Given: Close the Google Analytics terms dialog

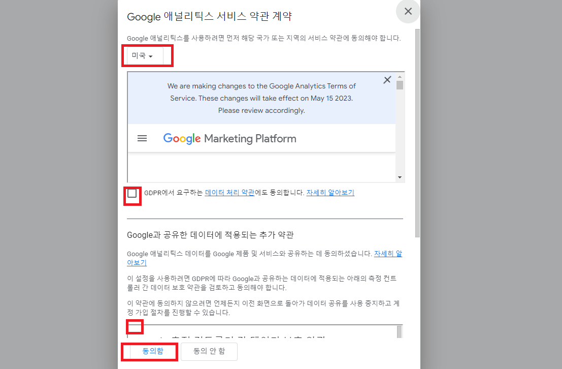Looking at the screenshot, I should coord(408,12).
